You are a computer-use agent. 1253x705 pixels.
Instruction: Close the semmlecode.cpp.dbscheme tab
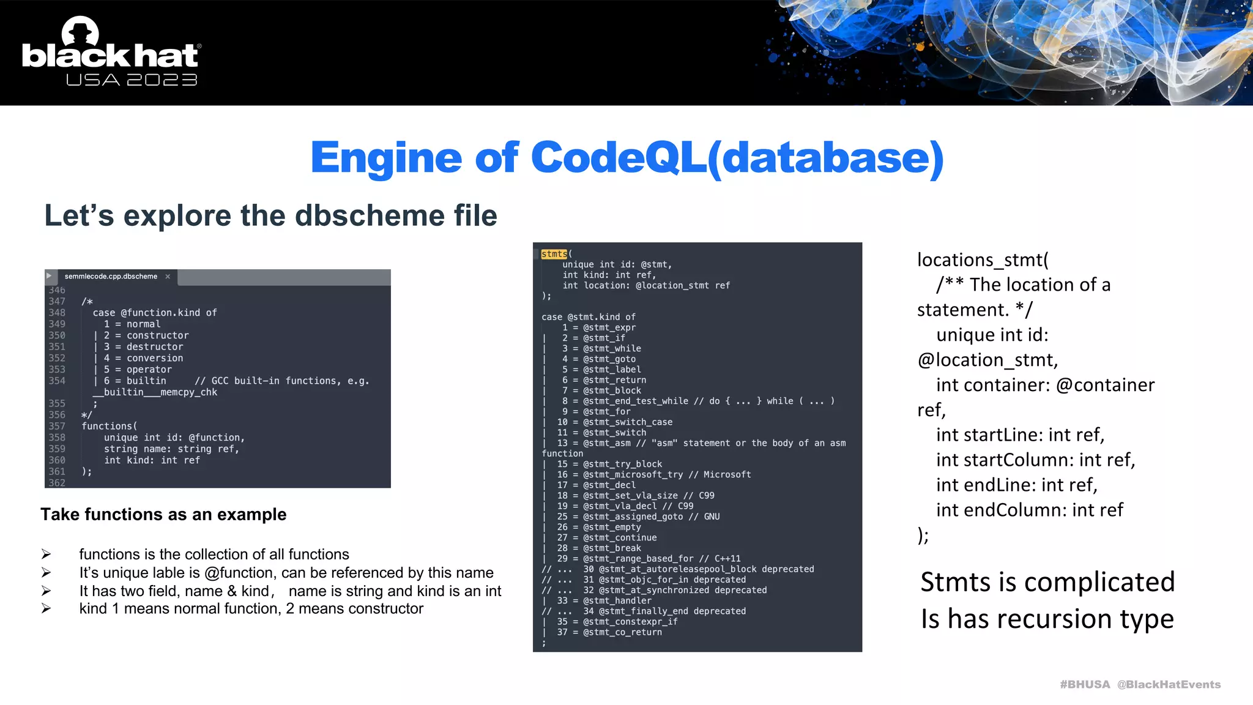pos(168,277)
